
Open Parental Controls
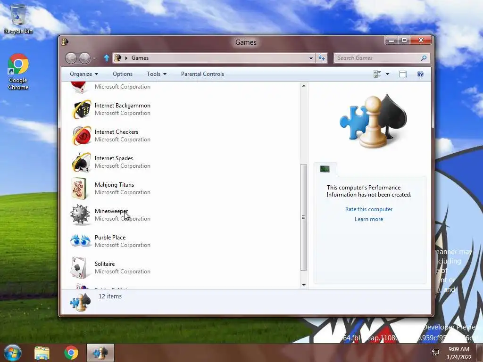202,74
